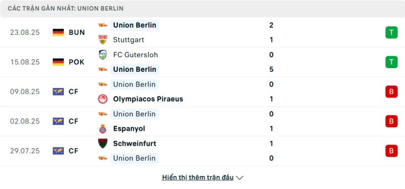Click the German flag beside POK
Viewport: 405px width, 189px height.
click(x=58, y=62)
